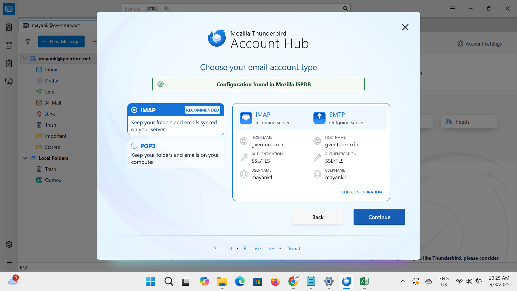Screen dimensions: 517x291
Task: Show hidden icons in system tray
Action: pyautogui.click(x=403, y=281)
